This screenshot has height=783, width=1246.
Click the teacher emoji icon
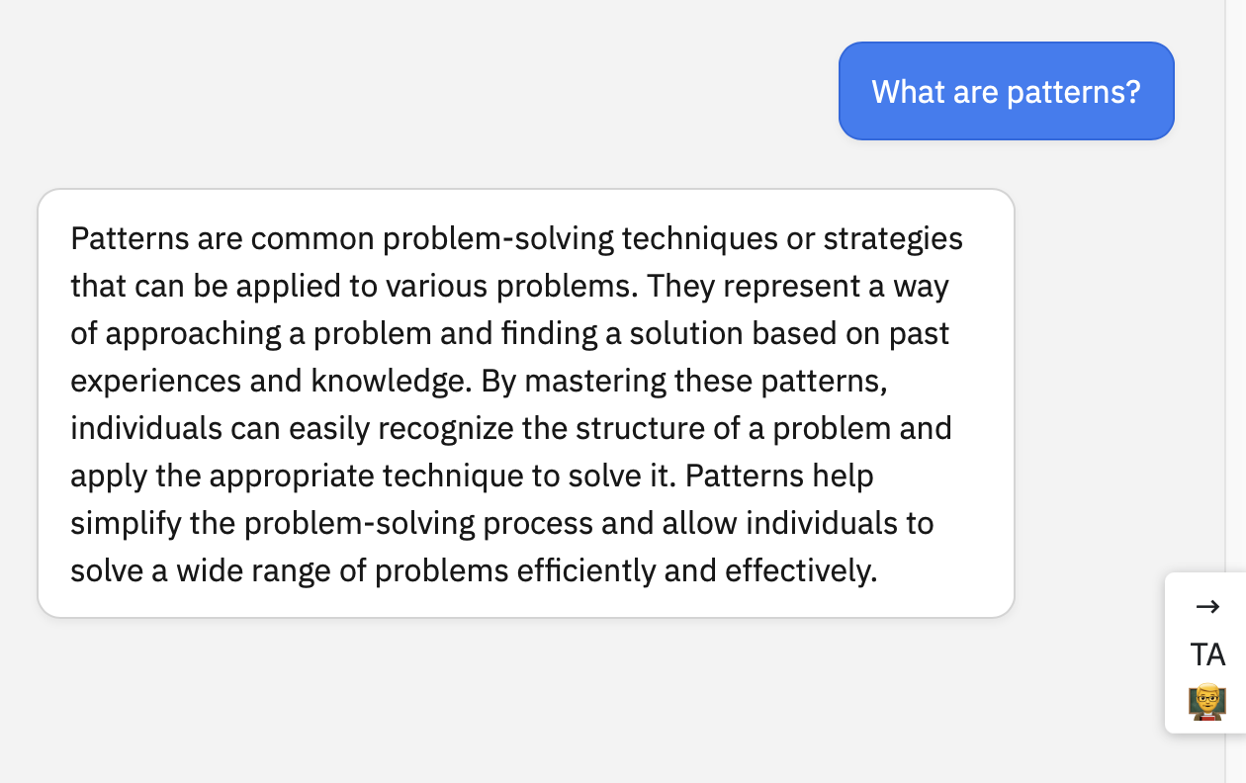point(1207,703)
